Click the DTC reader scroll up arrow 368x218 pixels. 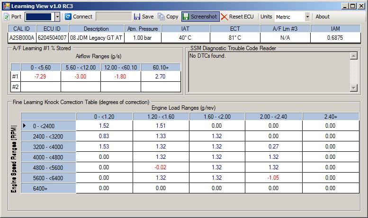[354, 56]
